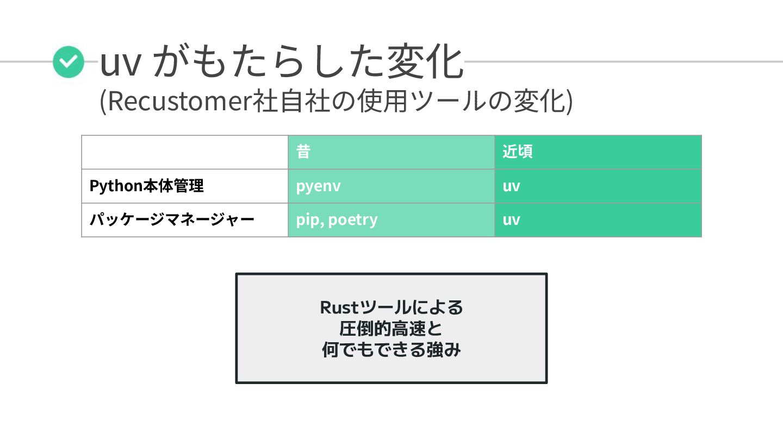Click the empty top-left table cell
Image resolution: width=783 pixels, height=440 pixels.
tap(185, 152)
